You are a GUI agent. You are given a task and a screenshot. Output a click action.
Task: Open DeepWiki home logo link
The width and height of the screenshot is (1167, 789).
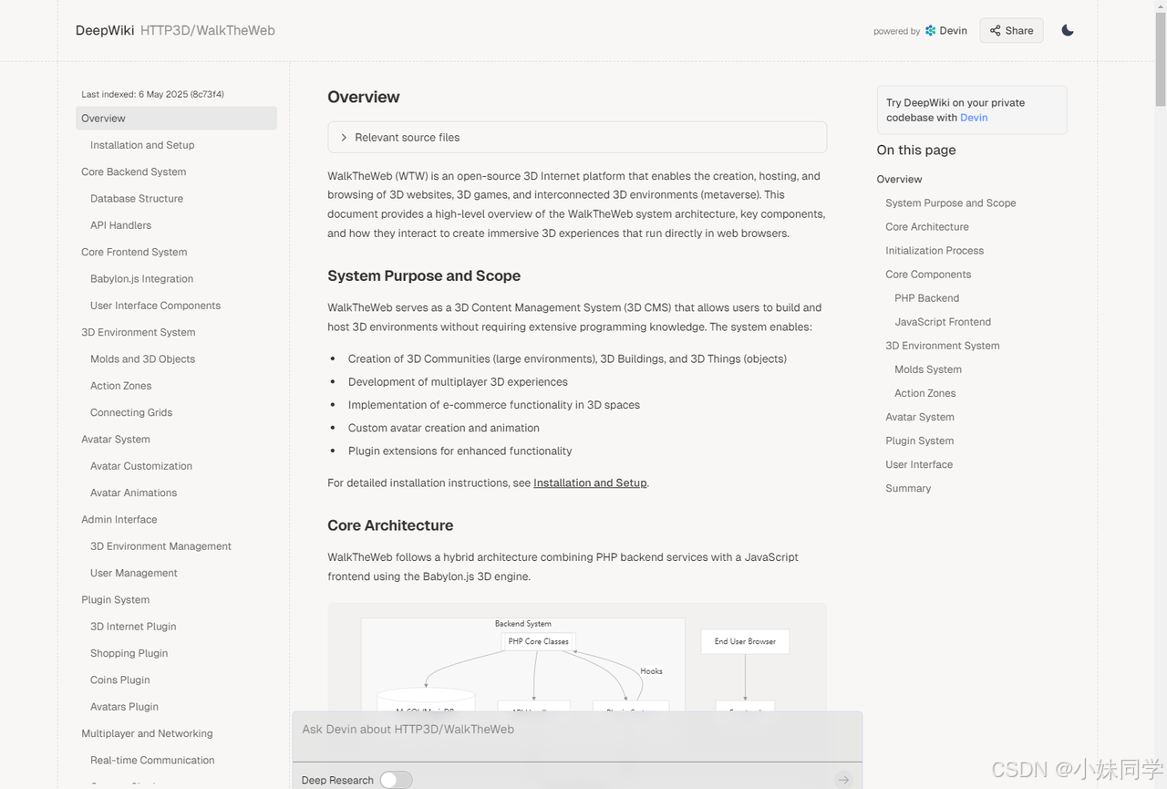105,30
